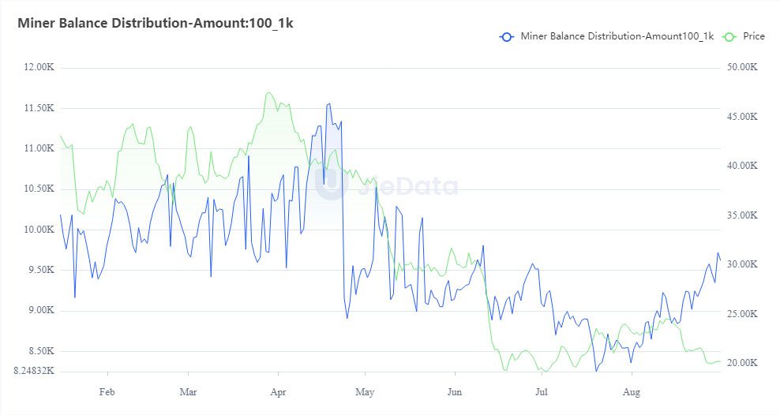Click the 10.00K left axis value
The image size is (780, 415).
(39, 229)
